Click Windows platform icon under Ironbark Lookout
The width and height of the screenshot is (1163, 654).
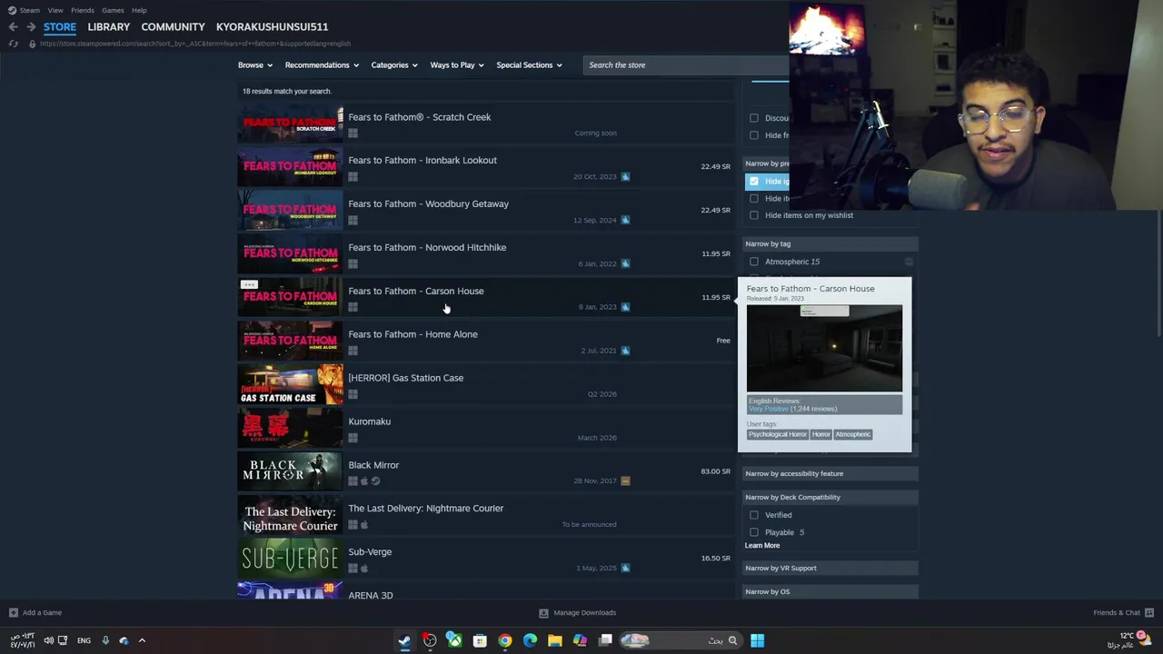coord(353,177)
